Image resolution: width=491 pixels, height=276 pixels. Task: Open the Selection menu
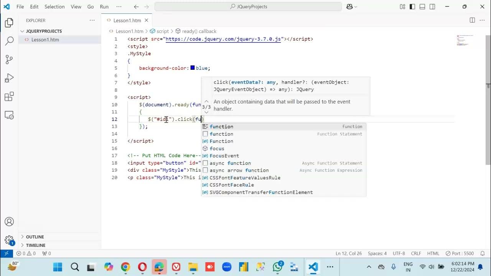(54, 7)
